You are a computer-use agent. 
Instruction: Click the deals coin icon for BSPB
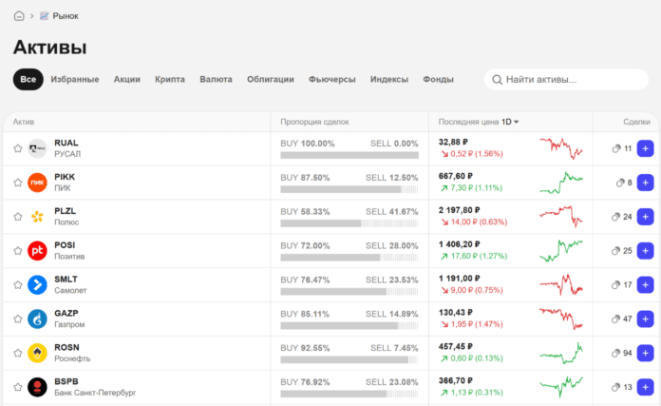pos(616,387)
